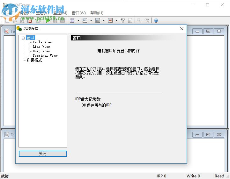This screenshot has height=179, width=230.
Task: Open Terminal View window icon in toolbar
Action: (x=110, y=20)
